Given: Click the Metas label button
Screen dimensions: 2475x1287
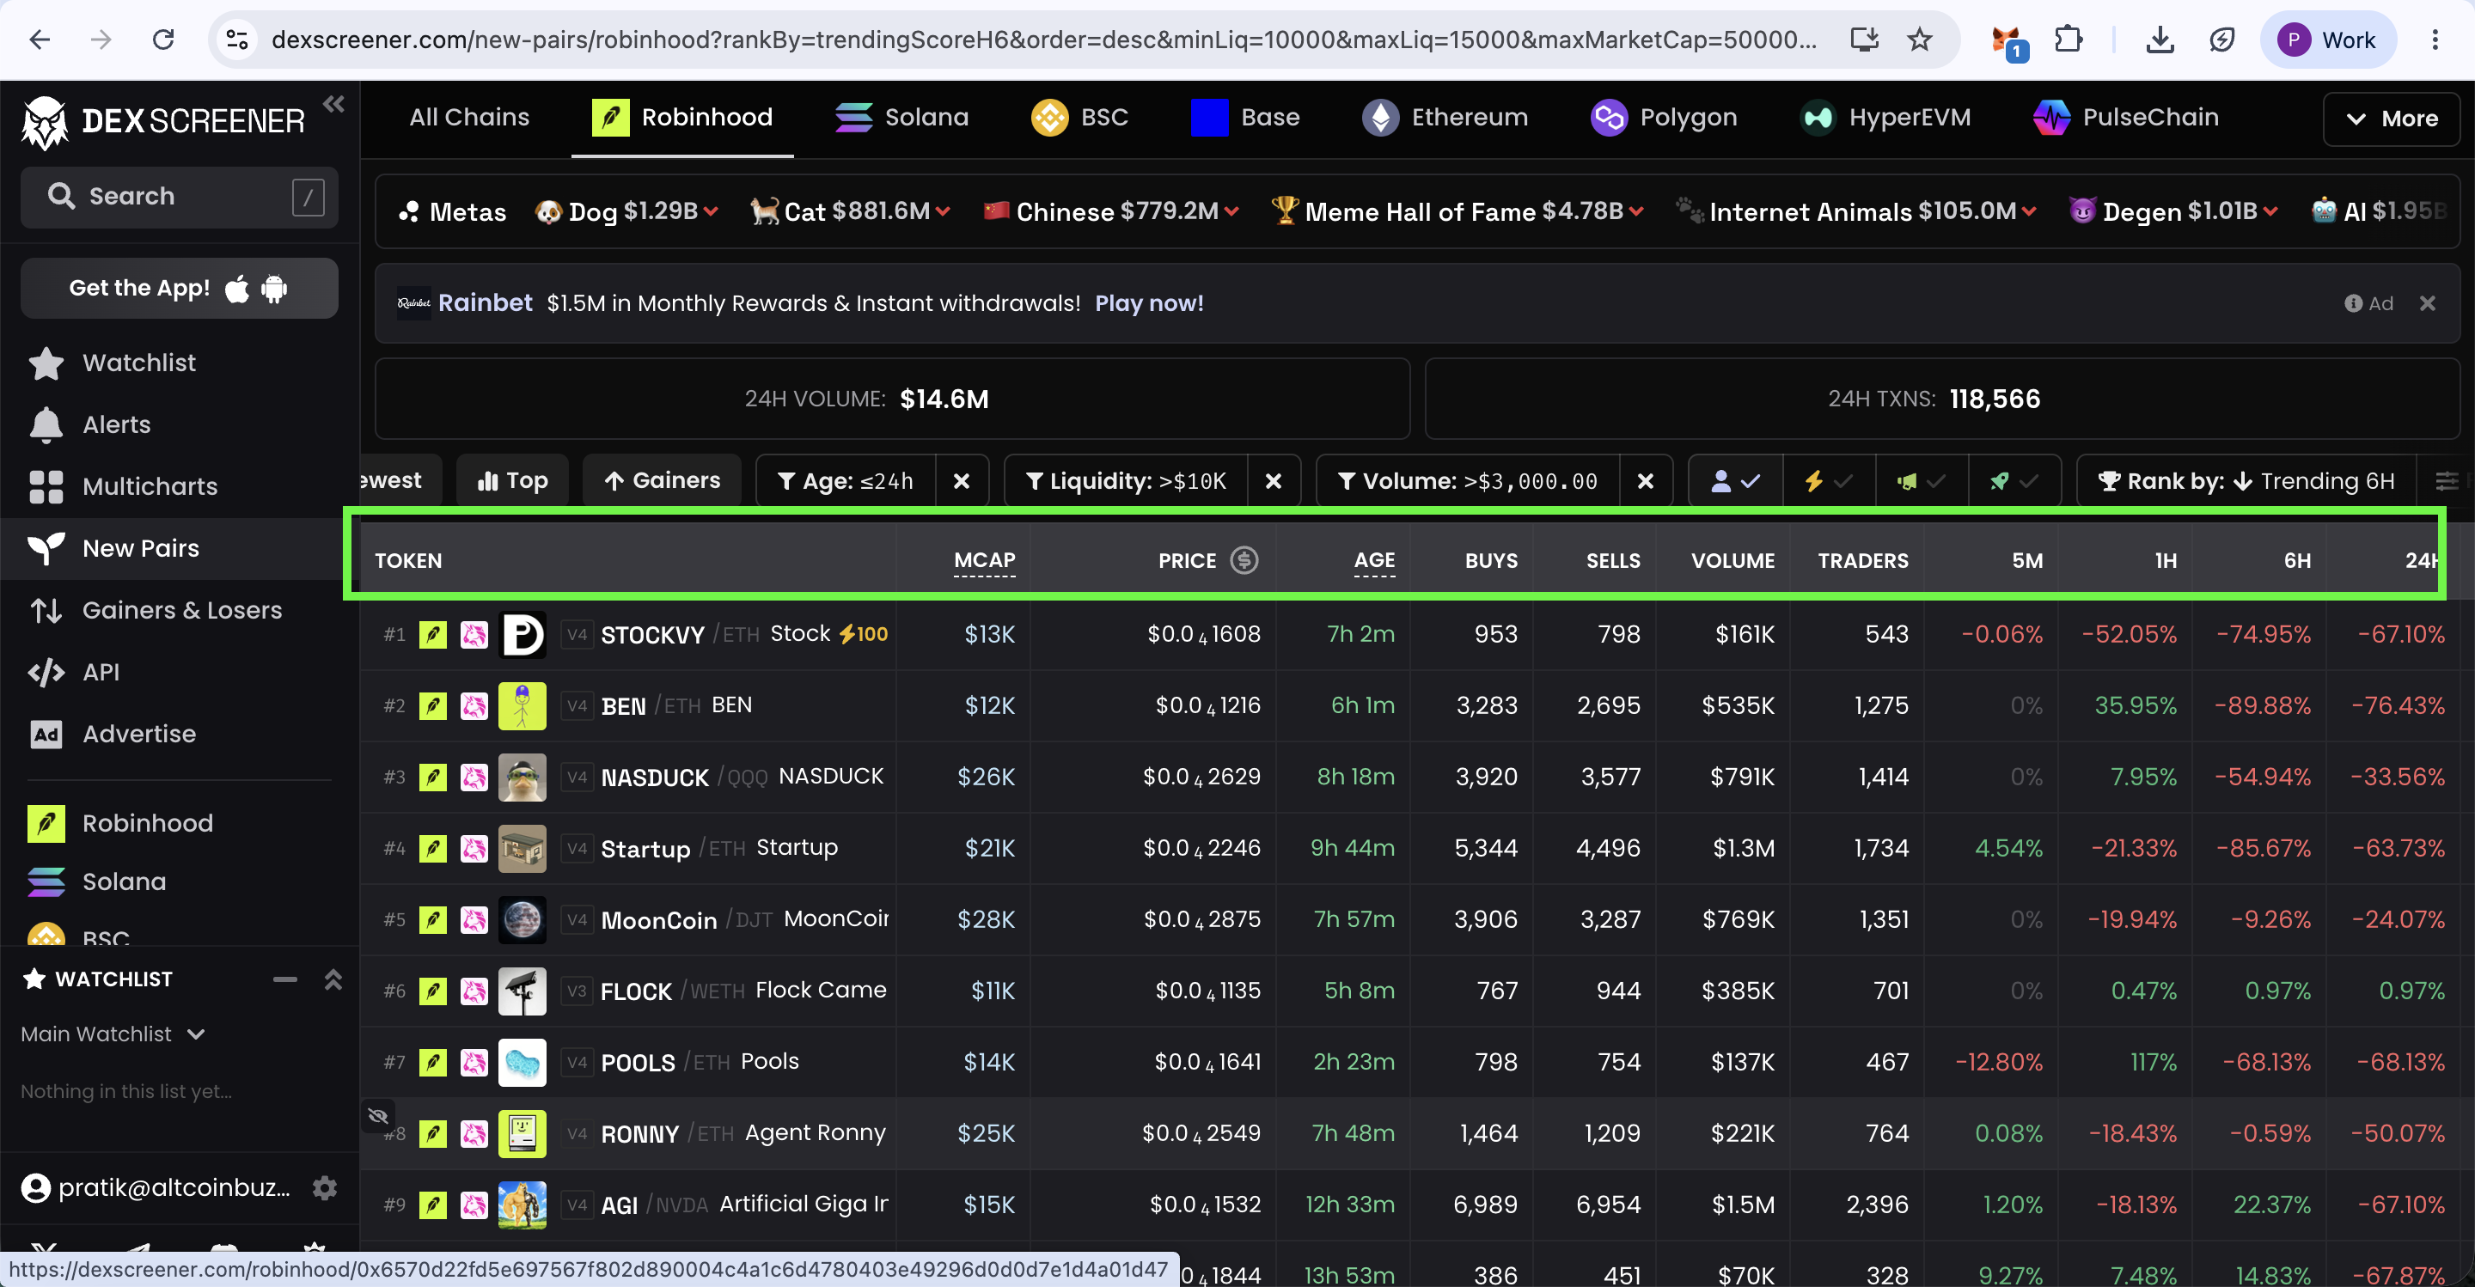Looking at the screenshot, I should tap(451, 211).
